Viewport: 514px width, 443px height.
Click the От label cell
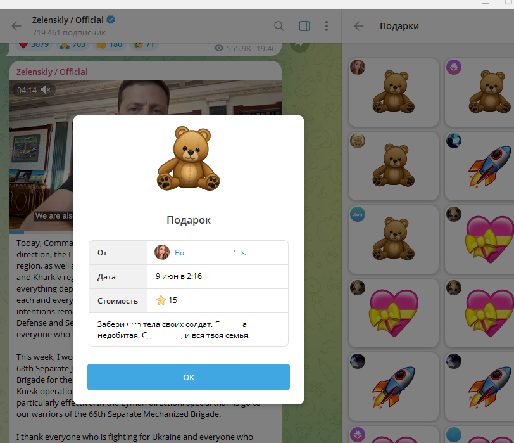point(118,253)
